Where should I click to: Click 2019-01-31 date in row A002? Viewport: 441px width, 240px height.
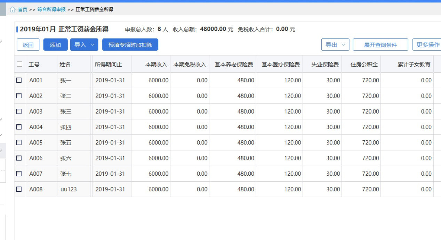(110, 96)
